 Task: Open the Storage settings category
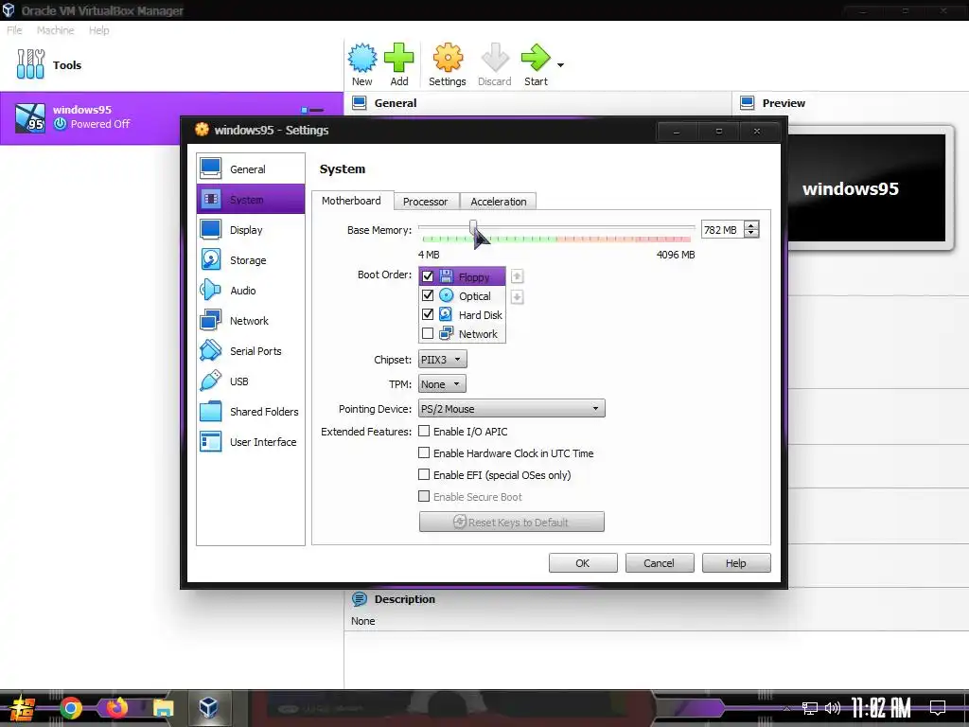[x=250, y=259]
